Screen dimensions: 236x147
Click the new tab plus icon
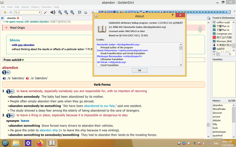coord(2,18)
